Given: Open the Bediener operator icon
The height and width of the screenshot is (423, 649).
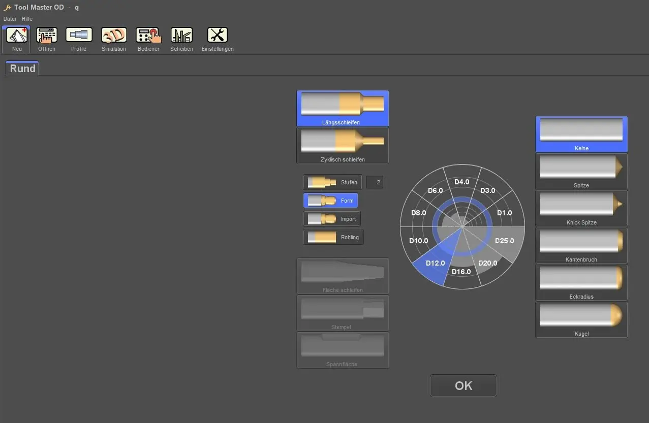Looking at the screenshot, I should (148, 36).
